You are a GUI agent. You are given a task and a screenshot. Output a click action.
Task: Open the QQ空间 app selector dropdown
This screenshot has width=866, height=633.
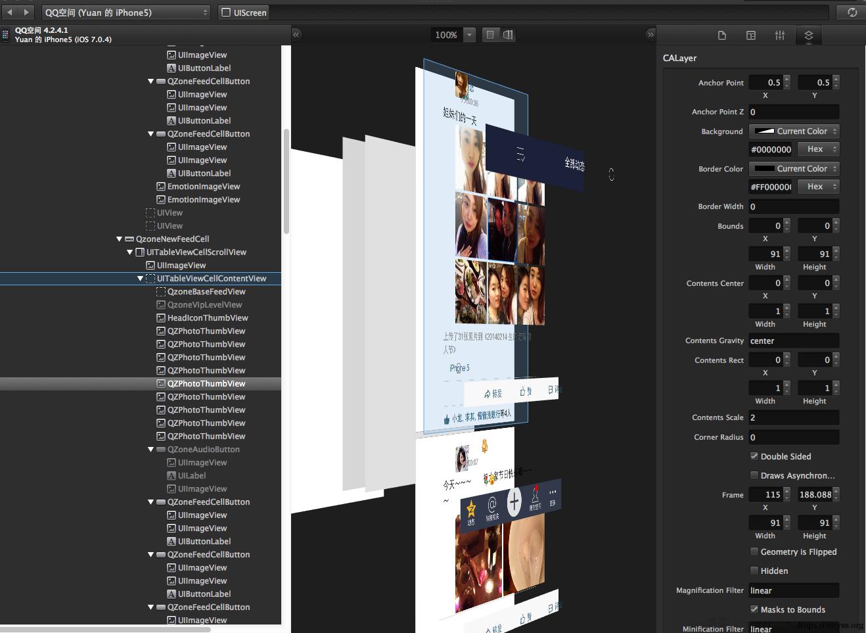(x=126, y=12)
